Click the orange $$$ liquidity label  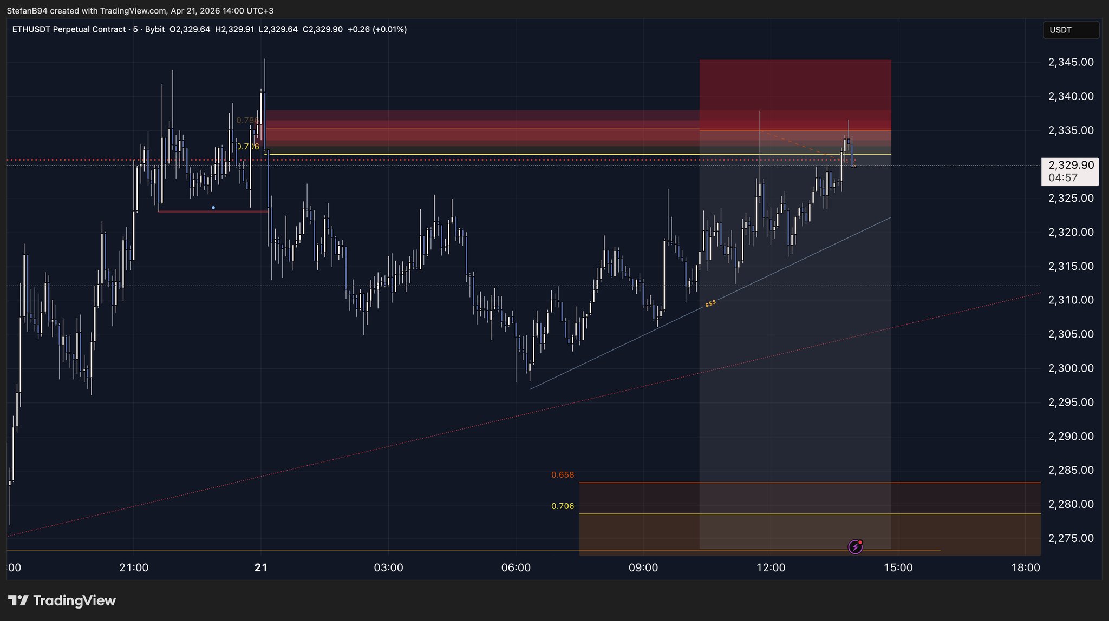(710, 303)
